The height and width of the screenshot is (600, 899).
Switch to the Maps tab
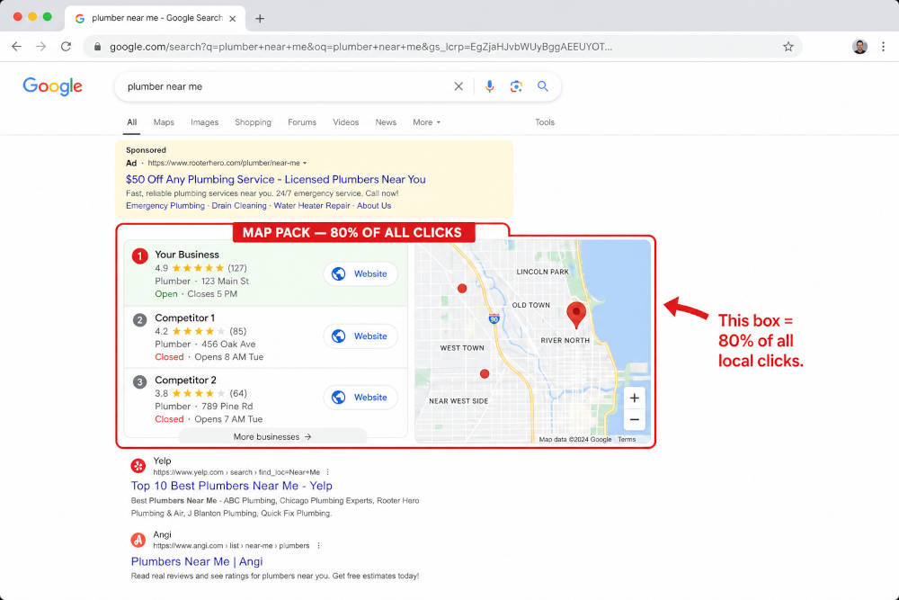click(x=164, y=122)
